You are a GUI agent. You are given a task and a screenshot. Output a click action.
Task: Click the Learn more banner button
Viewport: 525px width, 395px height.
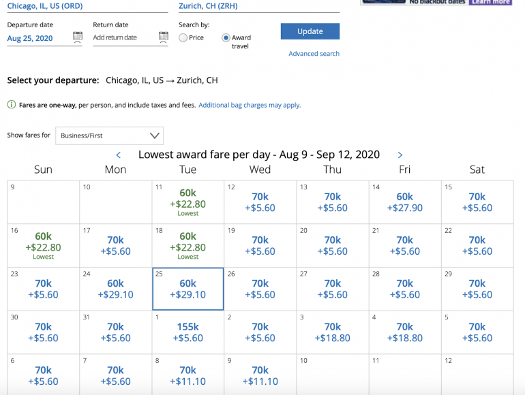[490, 2]
